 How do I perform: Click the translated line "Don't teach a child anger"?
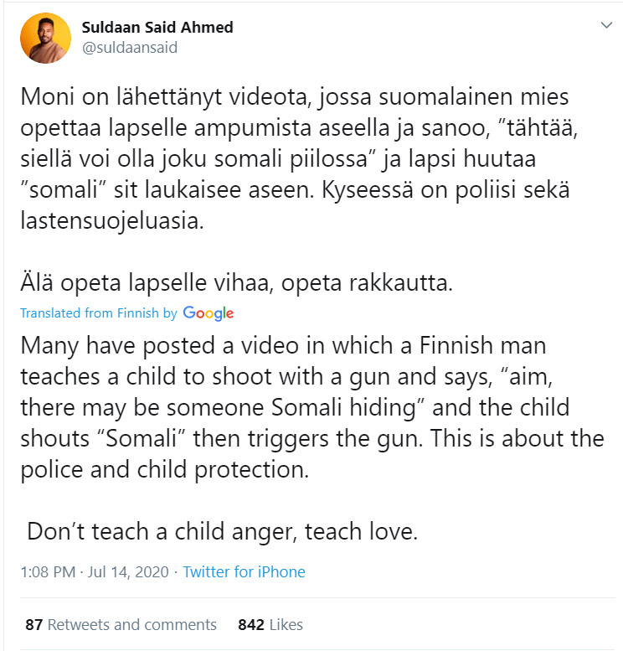pyautogui.click(x=223, y=531)
